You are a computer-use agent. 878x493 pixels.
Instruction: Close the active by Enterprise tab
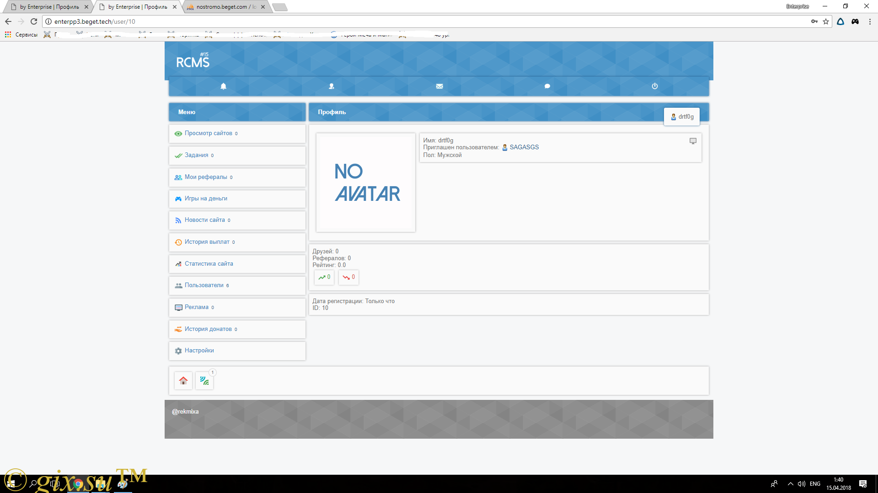pos(175,7)
